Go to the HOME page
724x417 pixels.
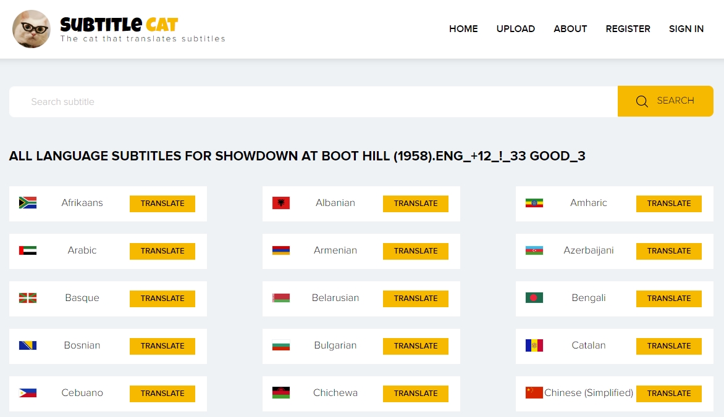tap(463, 29)
